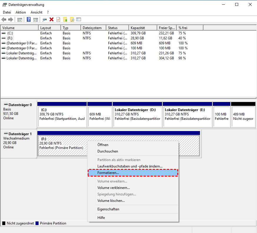The image size is (257, 233).
Task: Click the checklist settings toolbar icon
Action: tap(79, 20)
